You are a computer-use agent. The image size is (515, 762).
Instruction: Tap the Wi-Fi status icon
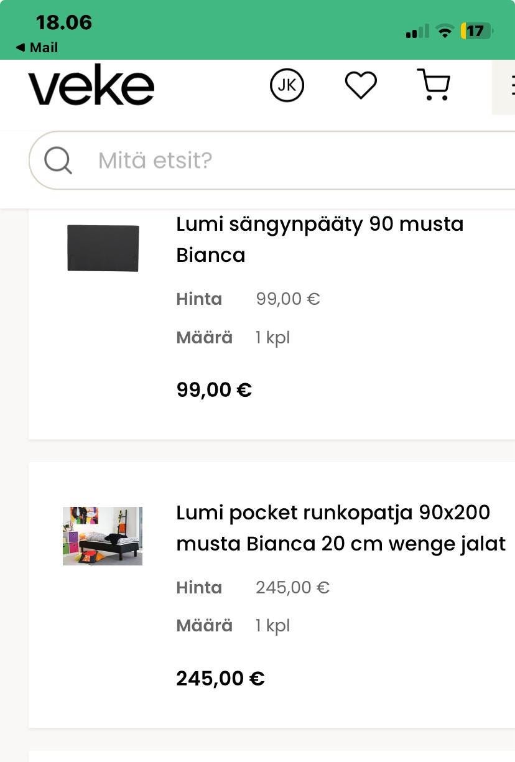click(x=444, y=31)
